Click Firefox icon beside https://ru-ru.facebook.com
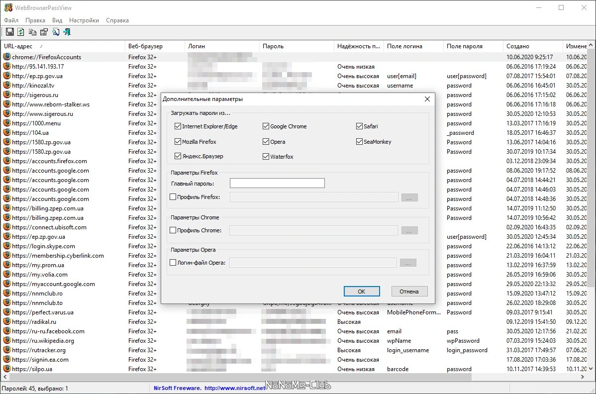This screenshot has width=596, height=394. tap(7, 331)
